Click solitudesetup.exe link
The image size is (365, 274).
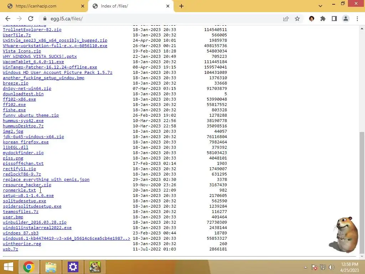(25, 201)
